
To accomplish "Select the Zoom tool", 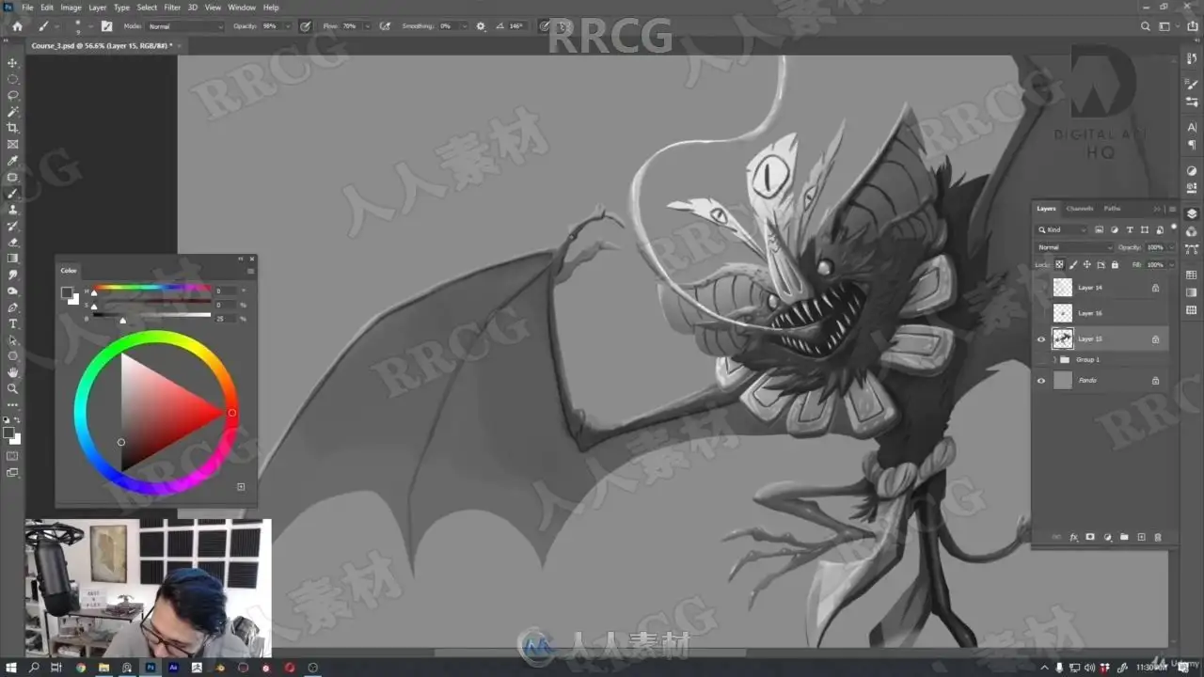I will click(x=12, y=388).
